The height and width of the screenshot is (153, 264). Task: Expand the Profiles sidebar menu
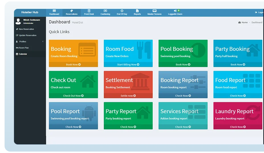click(23, 42)
